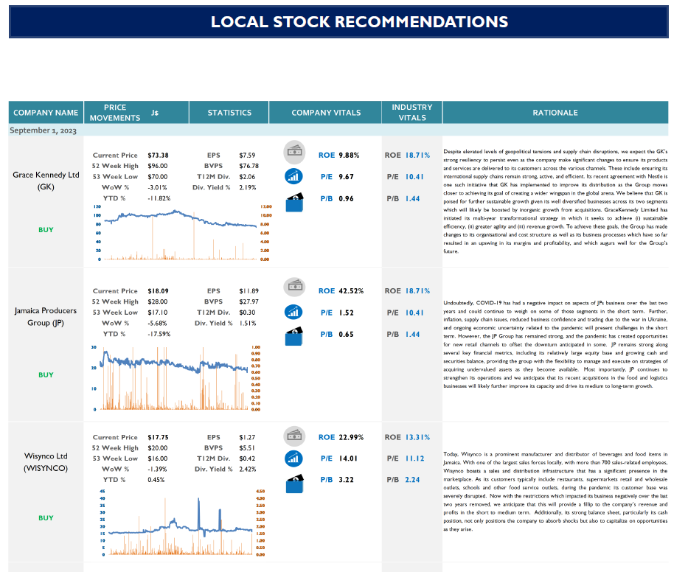Click Grace Kennedy's current price '$73.38'
Viewport: 688px width, 572px height.
tap(158, 156)
